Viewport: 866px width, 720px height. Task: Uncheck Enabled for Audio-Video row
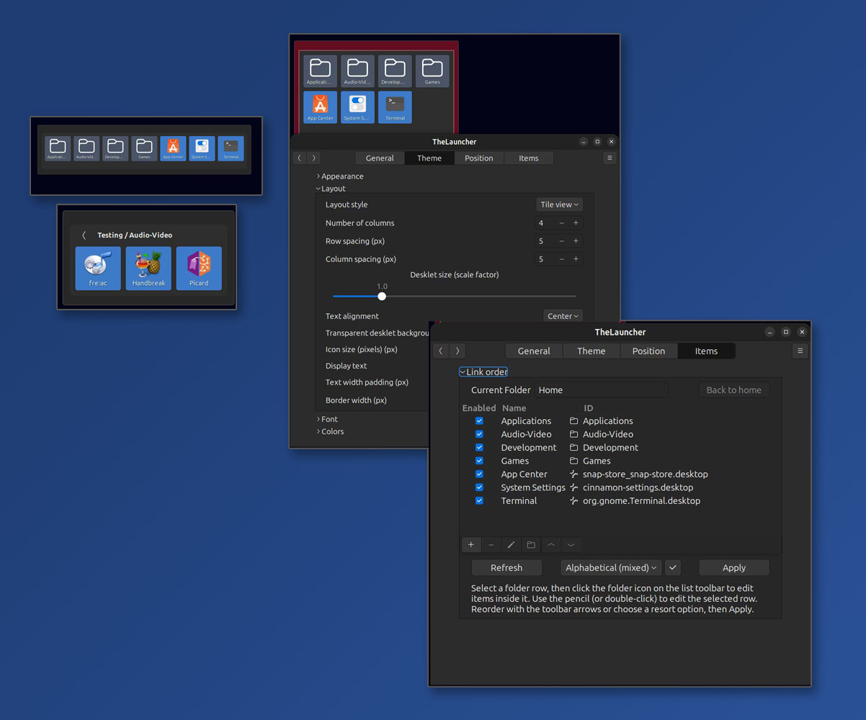point(479,434)
